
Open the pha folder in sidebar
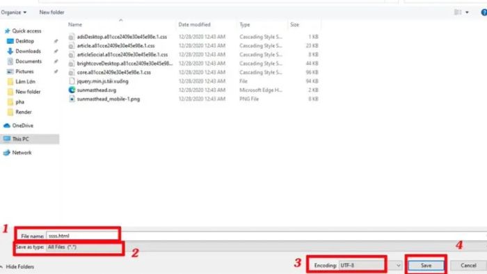(x=19, y=102)
